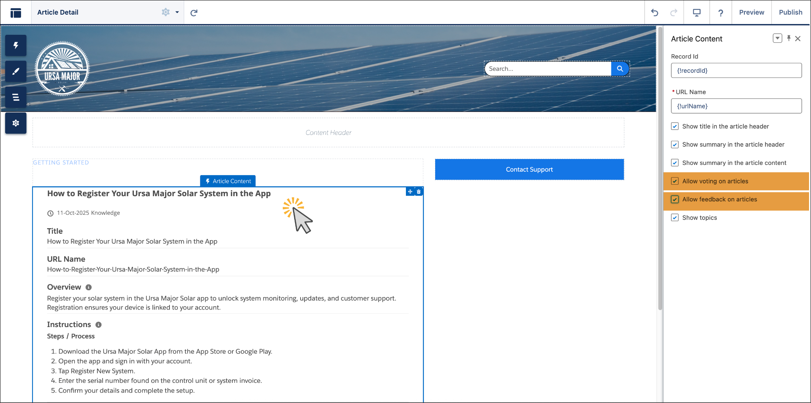
Task: Open the Article Content property panel dropdown menu
Action: 777,38
